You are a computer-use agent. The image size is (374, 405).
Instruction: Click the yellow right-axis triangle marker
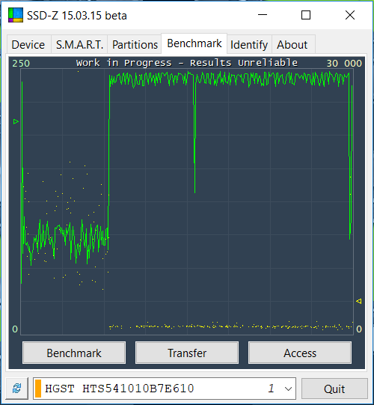[358, 301]
